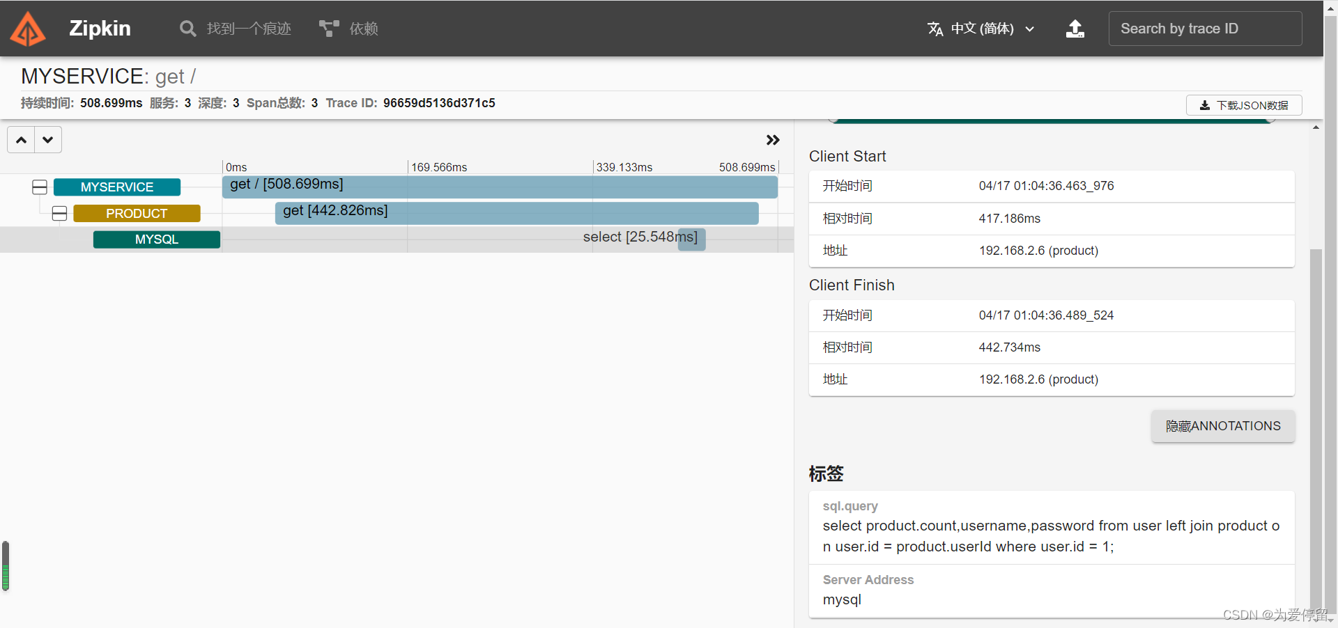Click the dependency graph icon
The image size is (1338, 628).
(x=329, y=29)
